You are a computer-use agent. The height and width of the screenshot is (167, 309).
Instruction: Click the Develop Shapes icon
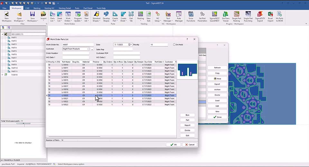[106, 16]
